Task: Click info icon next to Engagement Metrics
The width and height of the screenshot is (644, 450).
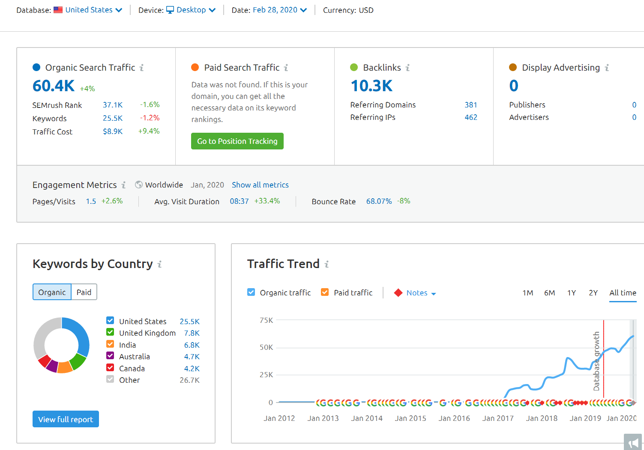Action: [x=124, y=185]
